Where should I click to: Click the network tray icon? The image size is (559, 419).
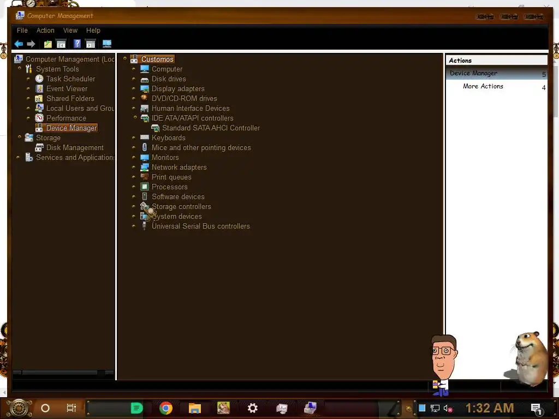pos(435,408)
